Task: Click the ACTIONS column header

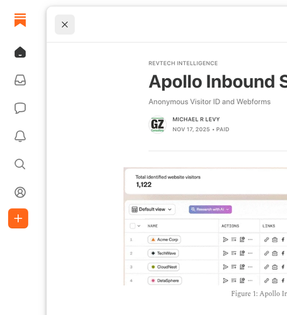Action: point(230,226)
